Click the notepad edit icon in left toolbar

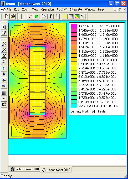click(x=4, y=33)
